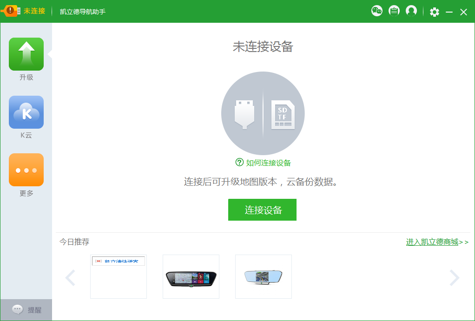Open the 提醒 reminders button

click(x=26, y=310)
